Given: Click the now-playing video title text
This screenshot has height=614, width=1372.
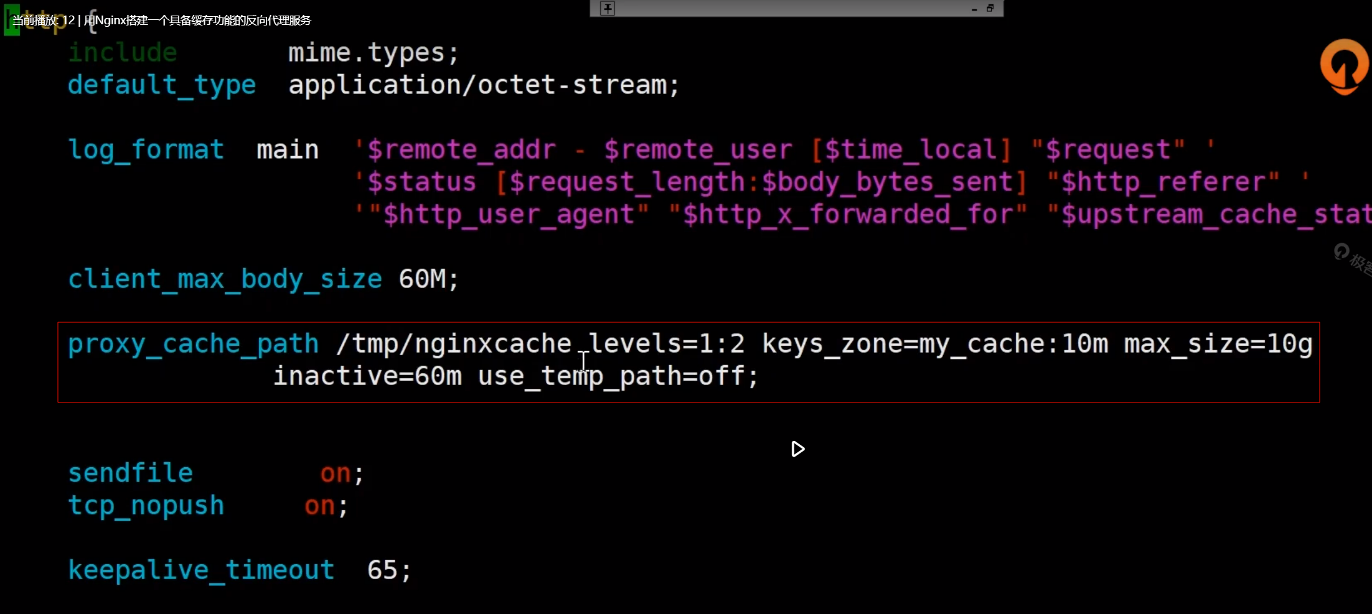Looking at the screenshot, I should [x=162, y=20].
